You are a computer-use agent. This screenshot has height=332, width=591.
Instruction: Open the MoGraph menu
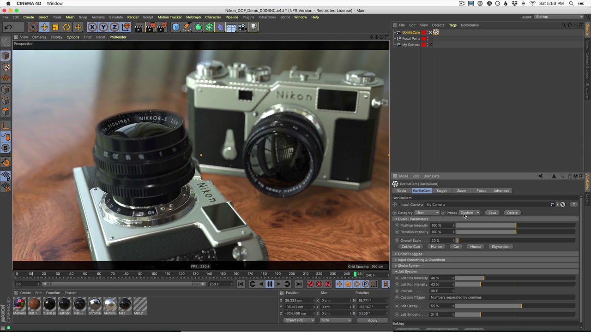(x=193, y=17)
